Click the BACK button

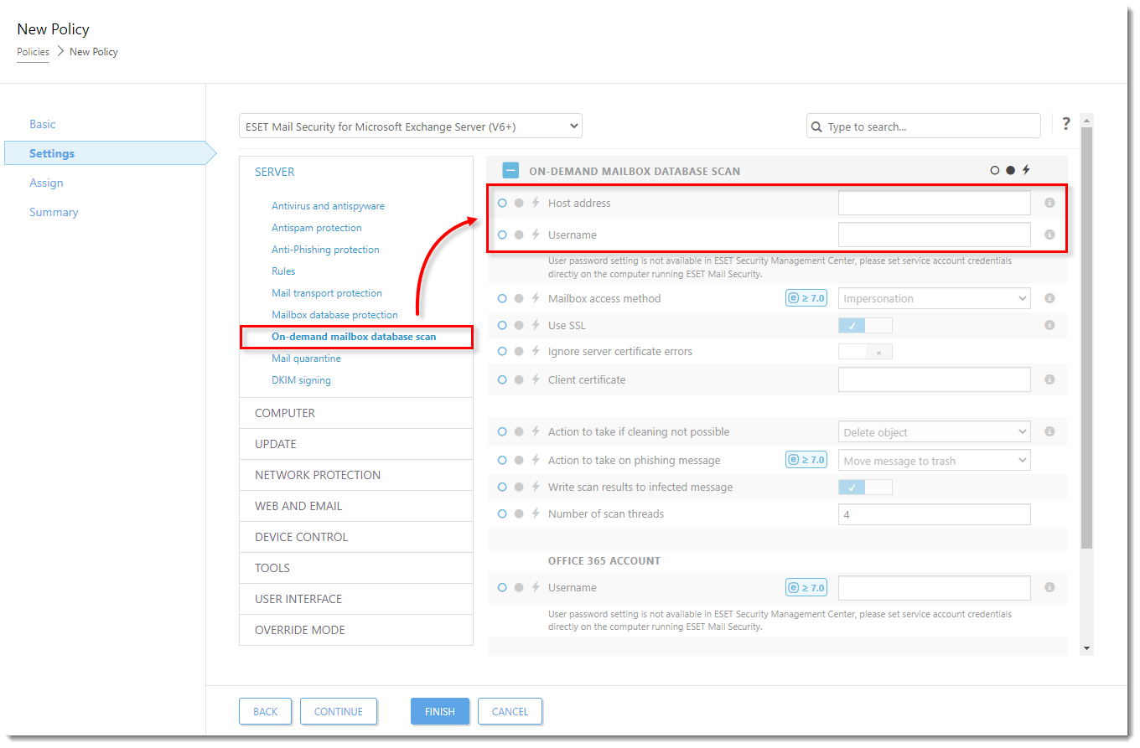265,711
